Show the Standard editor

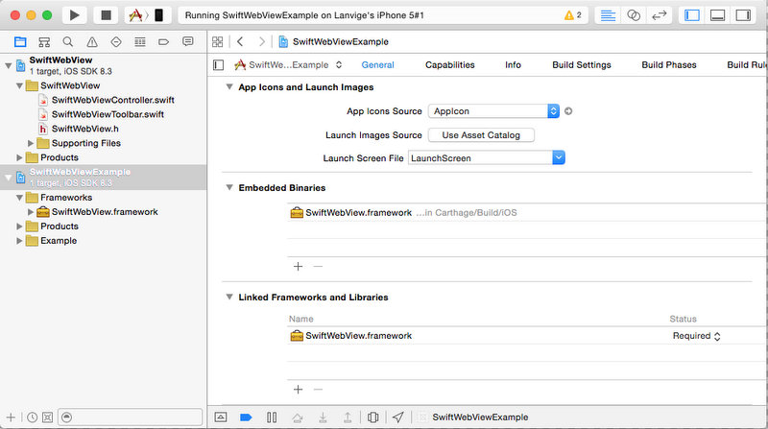(608, 15)
